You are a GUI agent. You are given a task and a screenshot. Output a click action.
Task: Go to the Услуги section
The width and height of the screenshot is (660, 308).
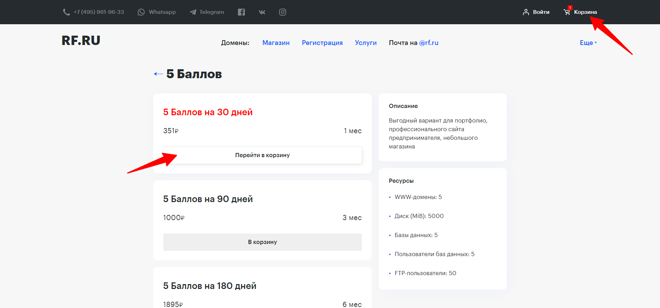[366, 43]
